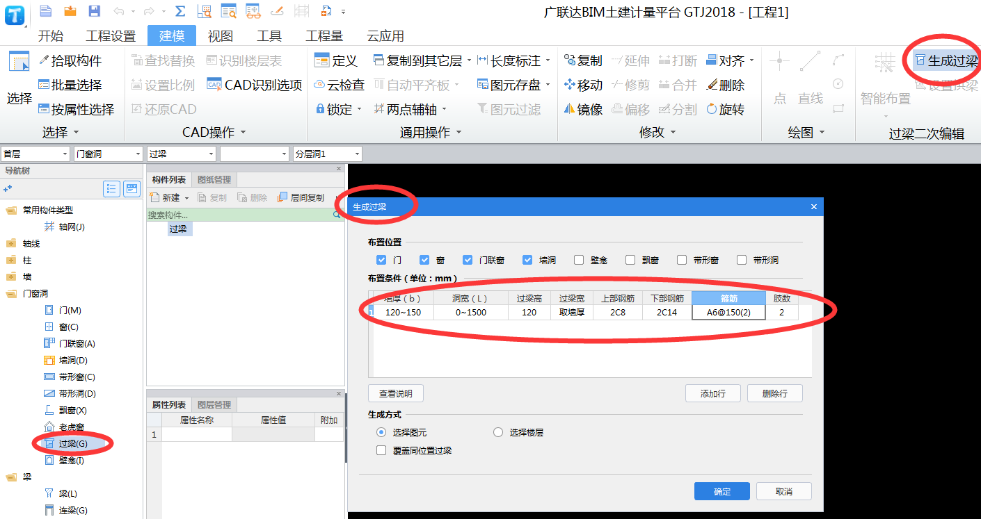Screen dimensions: 981x519
Task: Switch to the 工程量 ribbon tab
Action: pyautogui.click(x=324, y=36)
